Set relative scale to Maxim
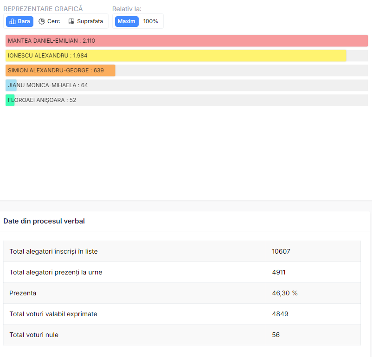 coord(127,21)
